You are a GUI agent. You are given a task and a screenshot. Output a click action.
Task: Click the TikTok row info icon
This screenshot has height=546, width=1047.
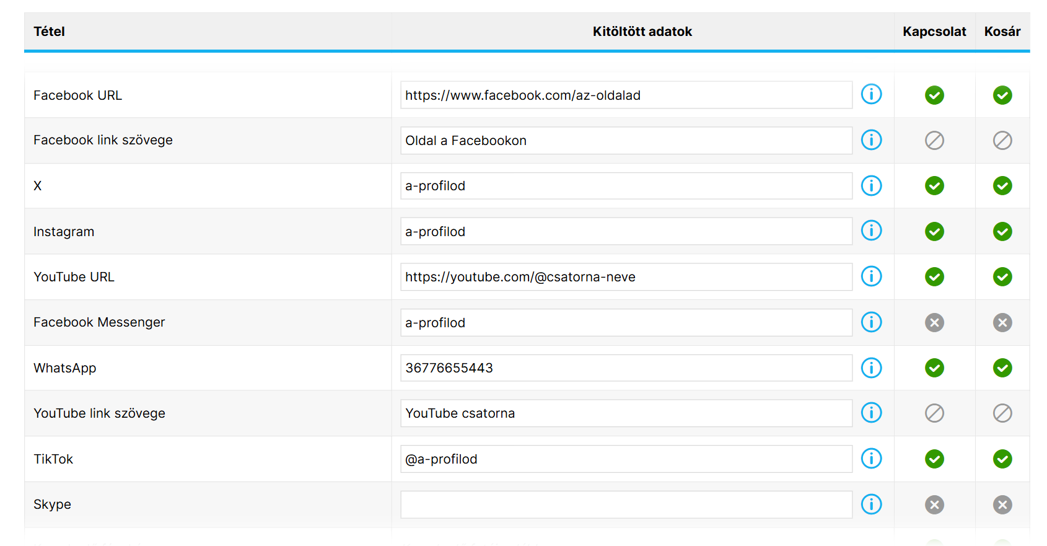(871, 459)
